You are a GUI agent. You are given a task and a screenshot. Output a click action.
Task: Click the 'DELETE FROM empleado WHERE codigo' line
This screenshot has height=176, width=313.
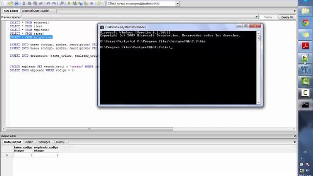[x=42, y=70]
